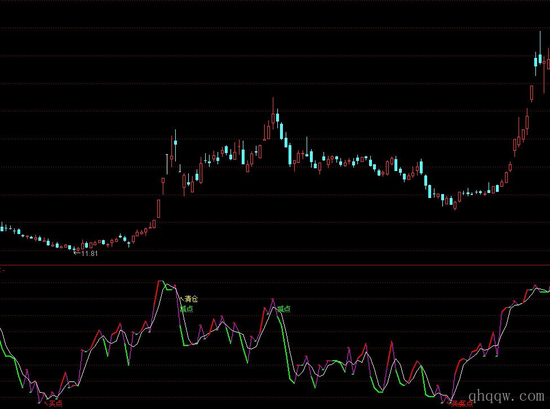This screenshot has height=409, width=550.
Task: Click the small red marker at indicator panel top-left
Action: (2, 270)
